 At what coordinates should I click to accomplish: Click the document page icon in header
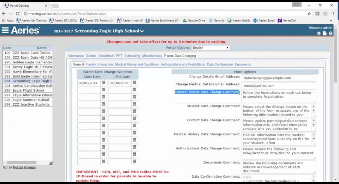coord(325,33)
